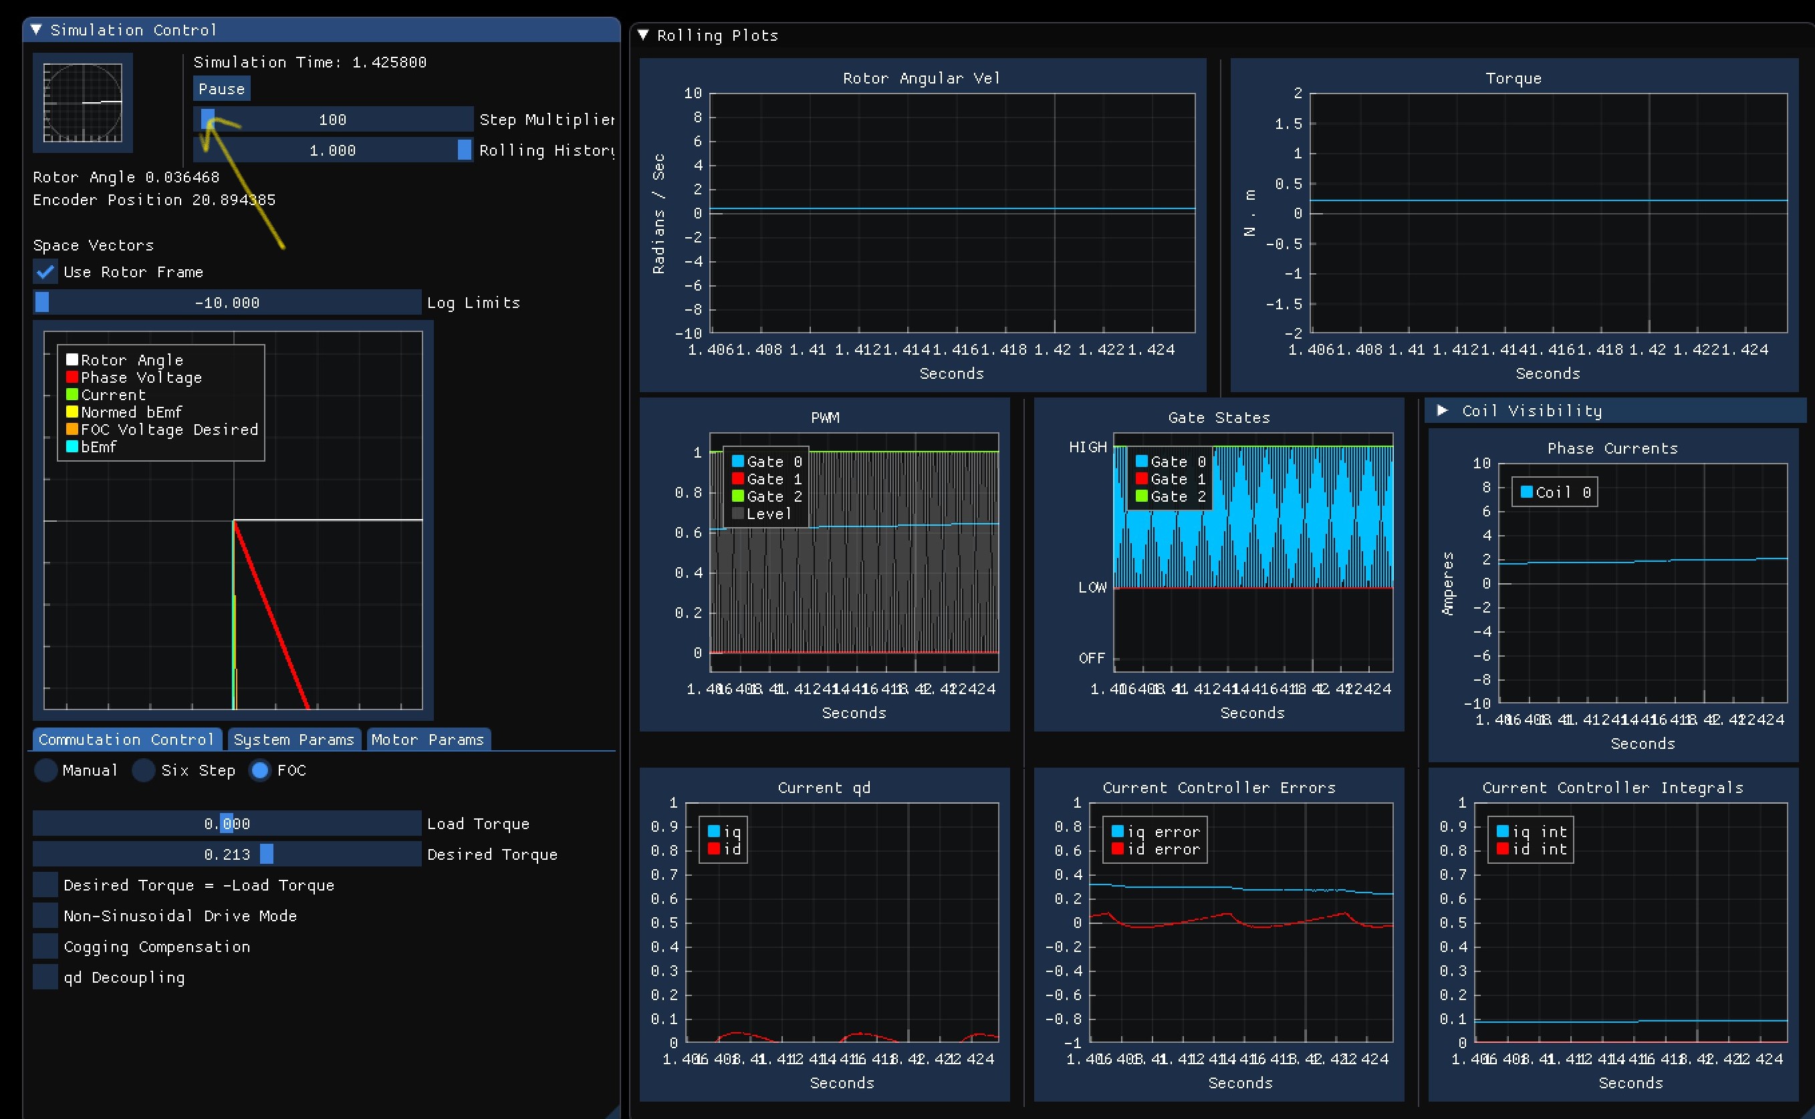This screenshot has height=1119, width=1815.
Task: Collapse the Simulation Control panel
Action: tap(35, 29)
